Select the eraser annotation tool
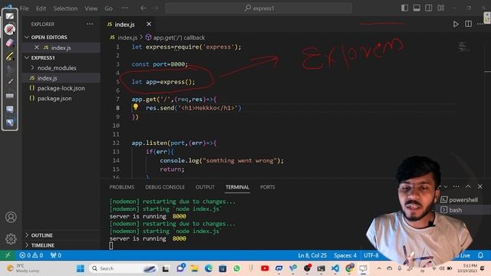 pos(10,43)
